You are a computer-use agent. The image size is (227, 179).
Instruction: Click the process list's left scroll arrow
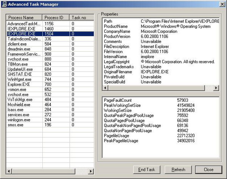click(9, 171)
